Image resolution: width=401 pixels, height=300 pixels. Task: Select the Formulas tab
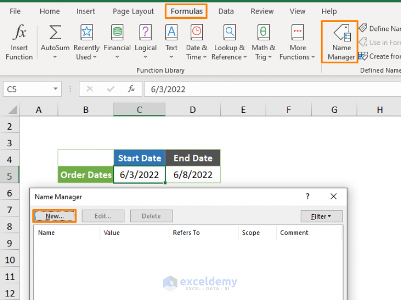(187, 11)
